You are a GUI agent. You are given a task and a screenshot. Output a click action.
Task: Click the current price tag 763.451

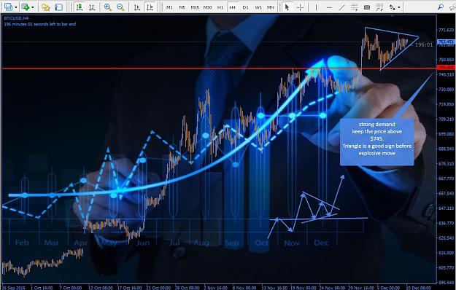(x=447, y=42)
